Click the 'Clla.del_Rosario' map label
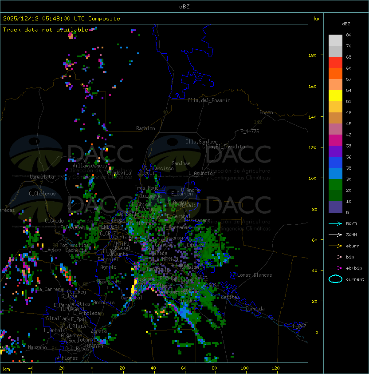This screenshot has width=369, height=374. pyautogui.click(x=209, y=100)
